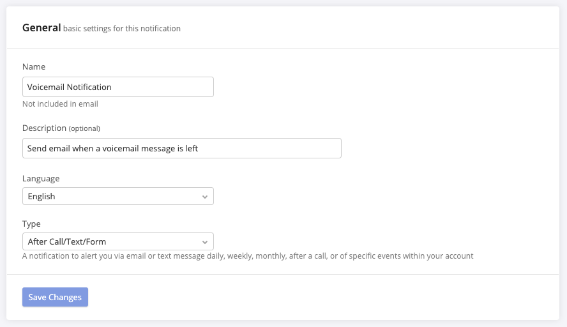Image resolution: width=567 pixels, height=327 pixels.
Task: Click the Language field label
Action: 41,178
